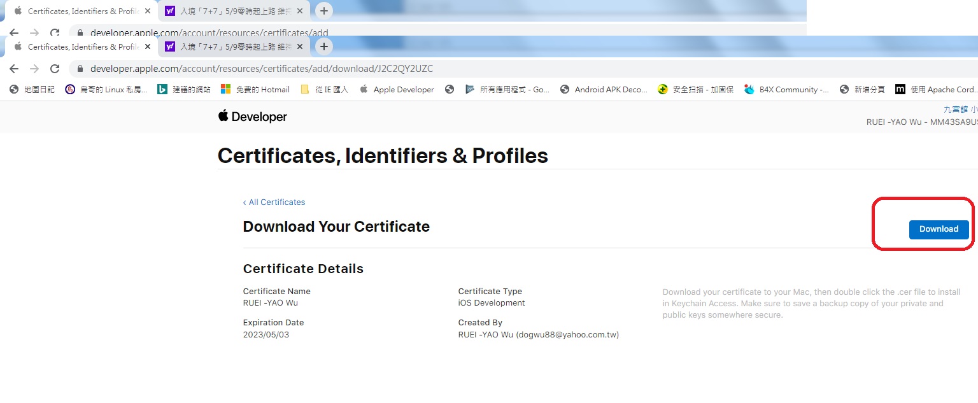Open the 鳥哥的 Linux 私房 bookmark
The image size is (978, 403).
click(106, 90)
